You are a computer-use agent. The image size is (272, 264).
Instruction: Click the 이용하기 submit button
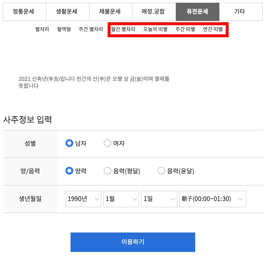pyautogui.click(x=132, y=242)
